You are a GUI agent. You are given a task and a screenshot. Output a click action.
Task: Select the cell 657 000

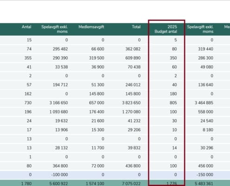click(97, 103)
